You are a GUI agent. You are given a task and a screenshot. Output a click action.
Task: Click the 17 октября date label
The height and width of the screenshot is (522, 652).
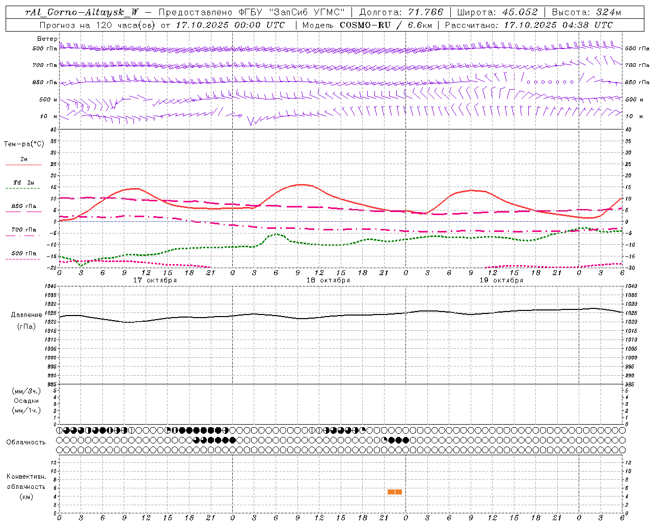coord(155,280)
